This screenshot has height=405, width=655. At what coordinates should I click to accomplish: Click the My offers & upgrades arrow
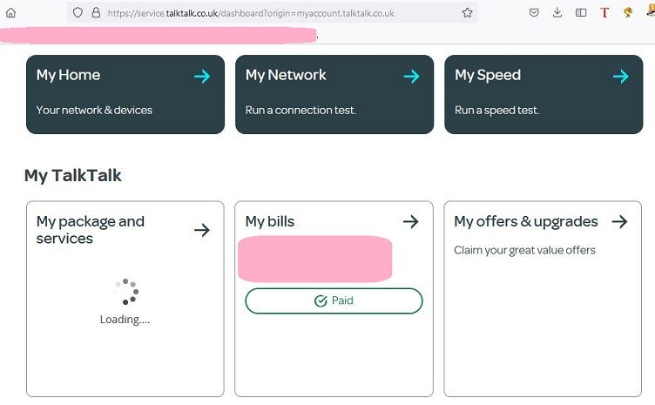point(619,222)
